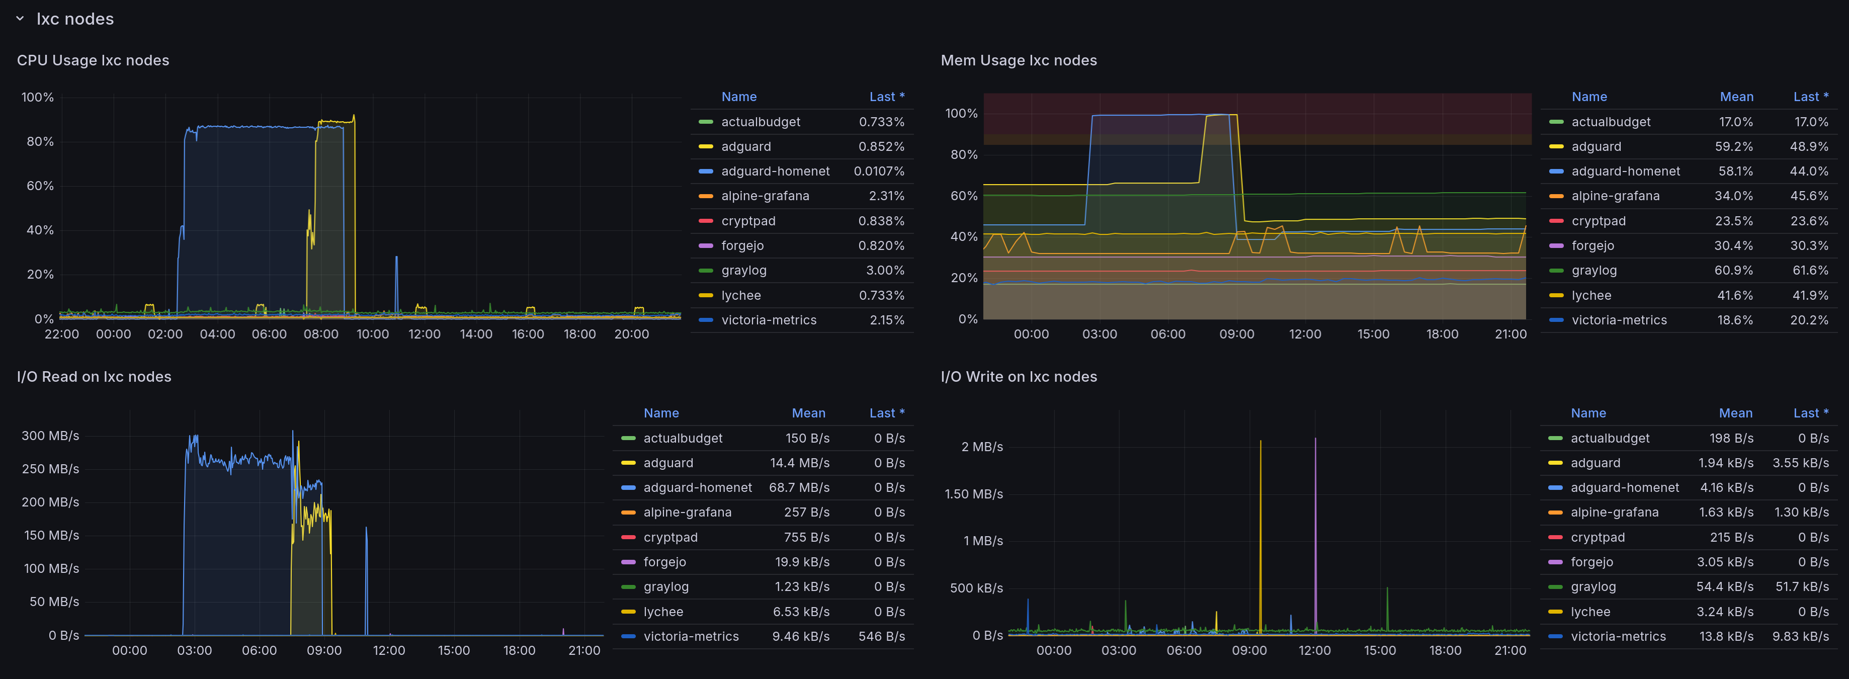
Task: Toggle the graylog series in the Mem Usage legend
Action: pyautogui.click(x=1593, y=271)
